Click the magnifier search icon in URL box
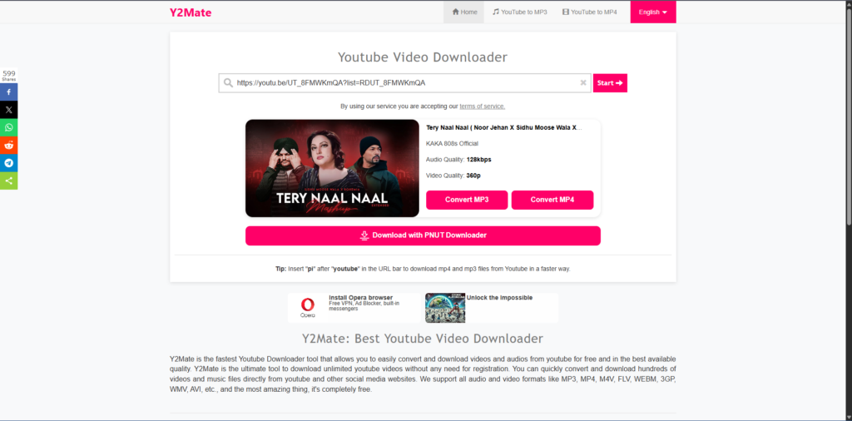This screenshot has height=421, width=852. click(x=228, y=83)
